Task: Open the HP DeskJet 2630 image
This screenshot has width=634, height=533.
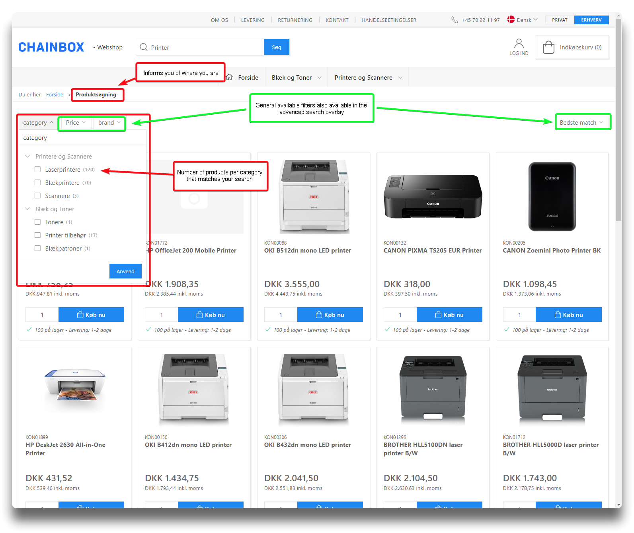Action: click(x=75, y=385)
